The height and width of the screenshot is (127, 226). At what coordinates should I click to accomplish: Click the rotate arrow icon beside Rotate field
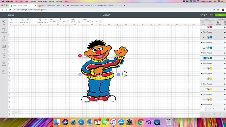click(72, 22)
